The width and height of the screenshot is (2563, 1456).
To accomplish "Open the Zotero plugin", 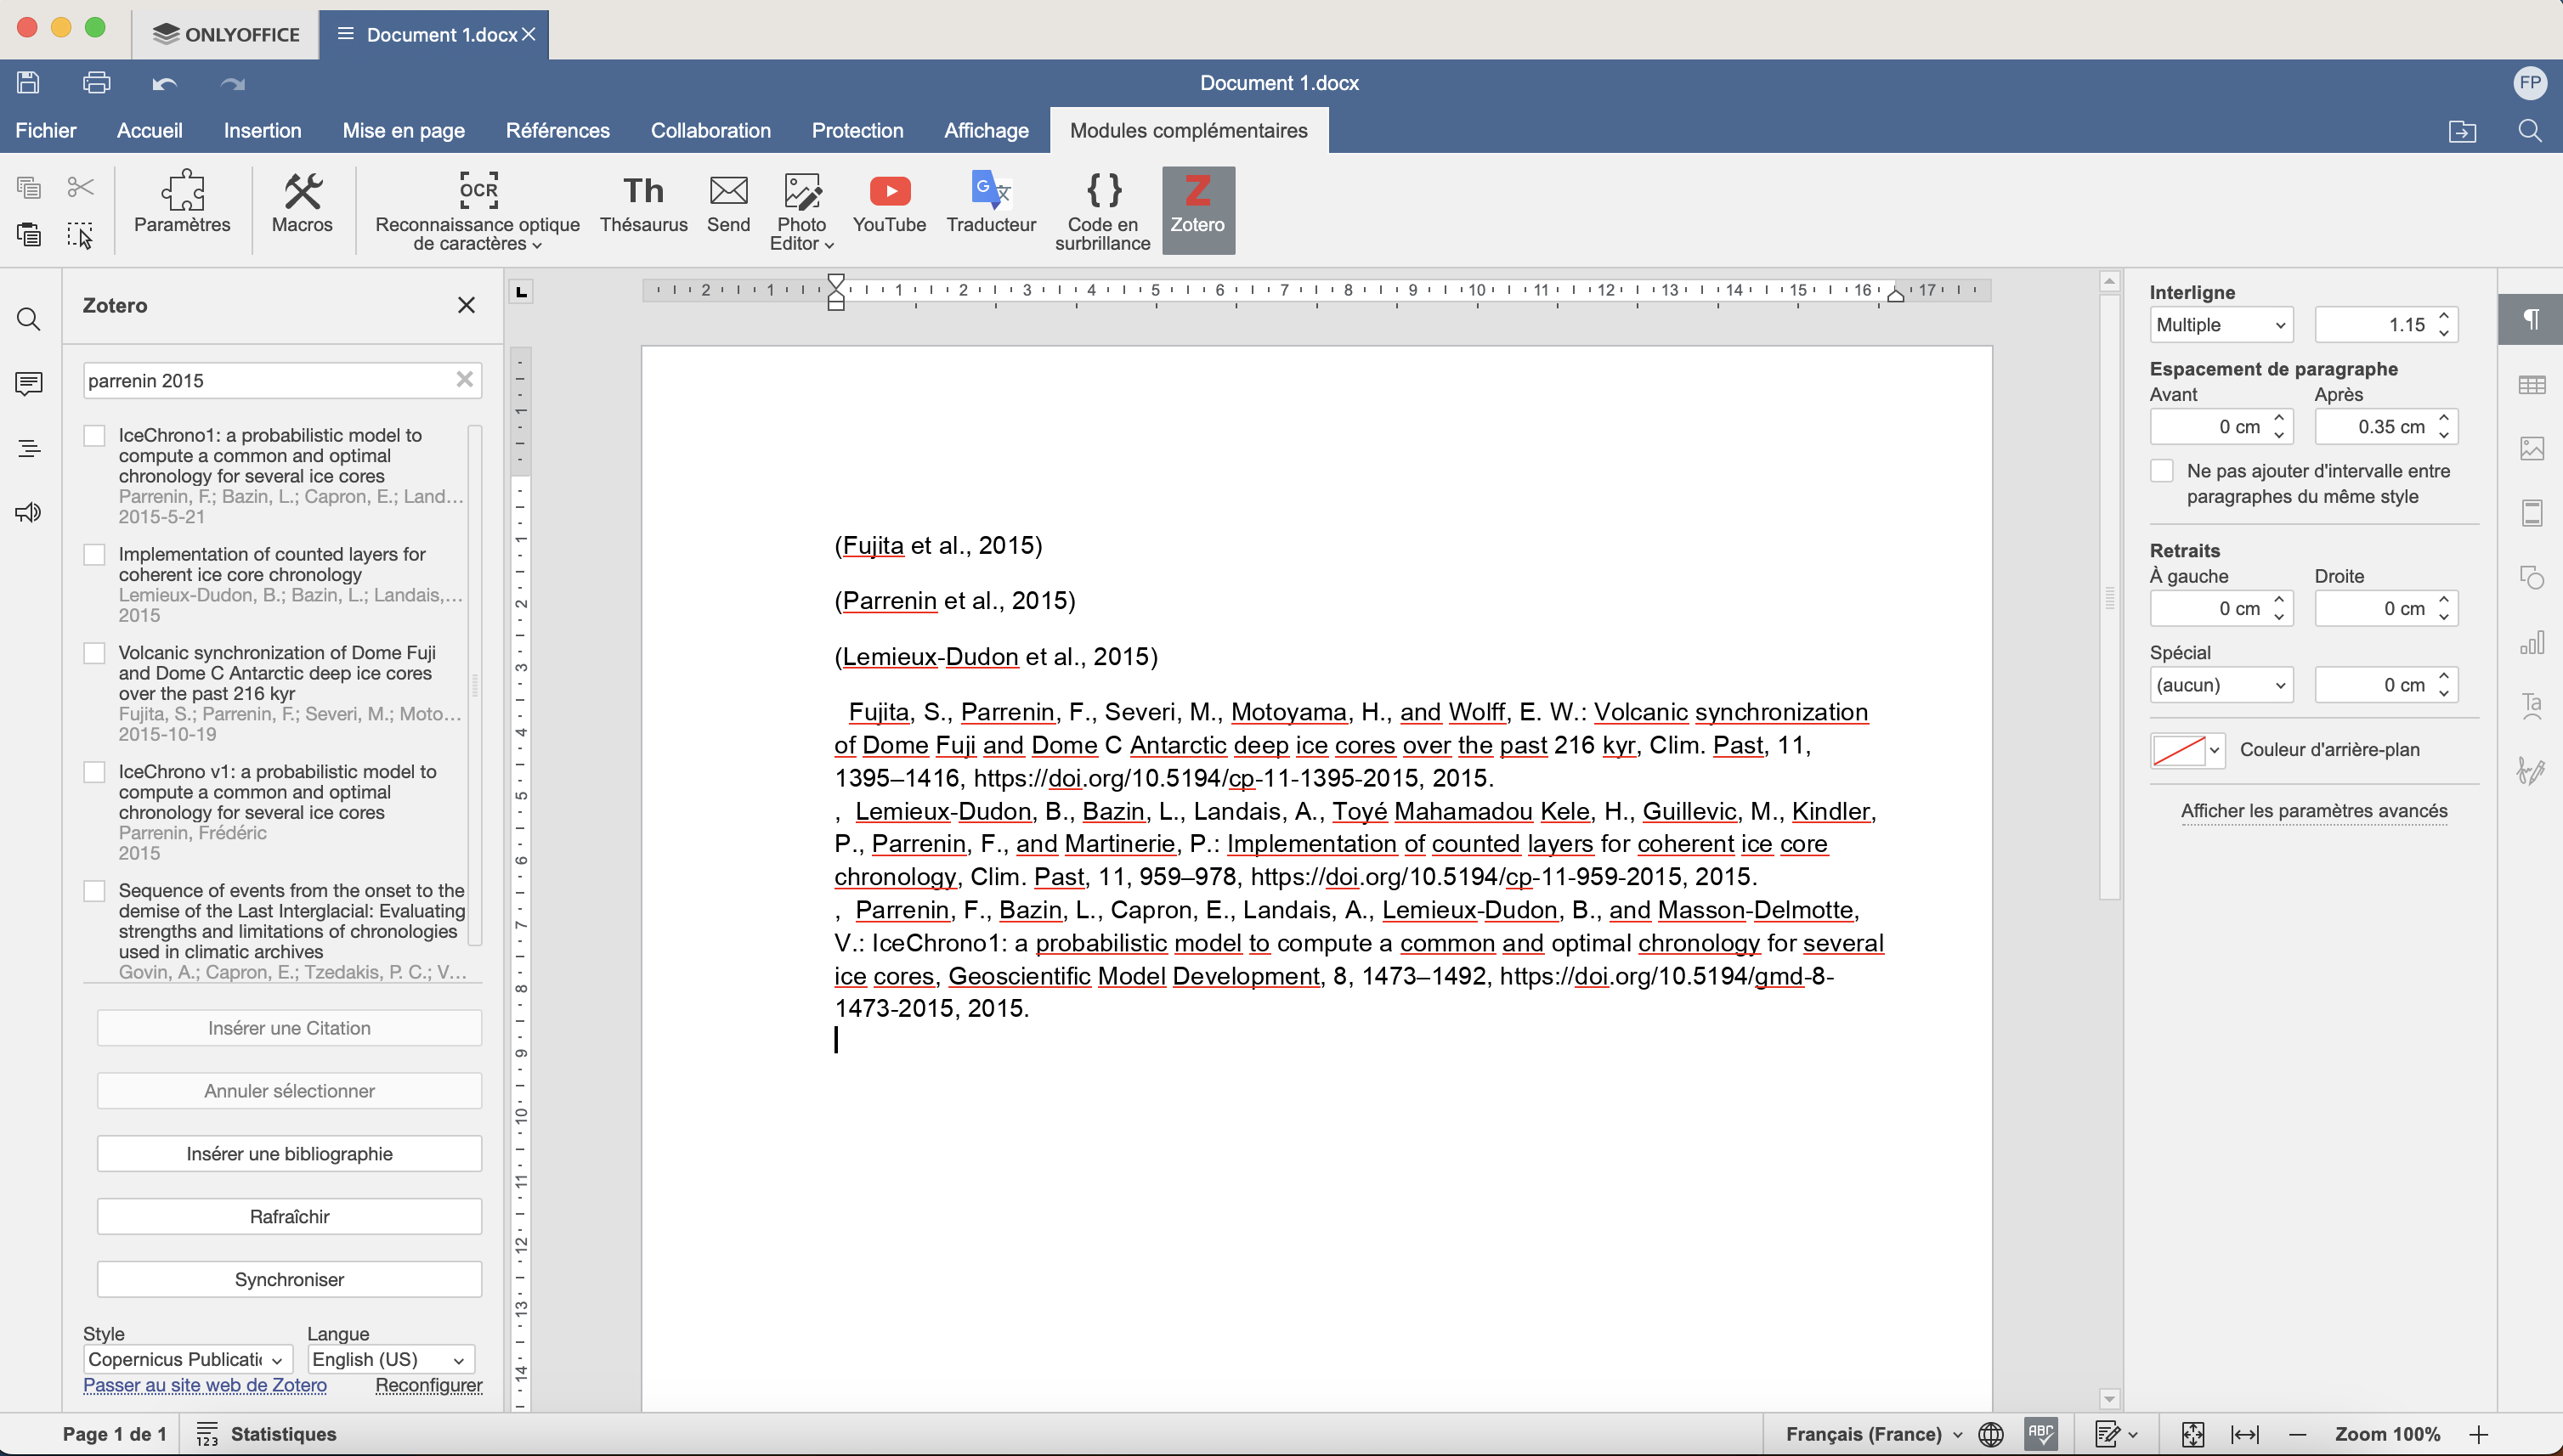I will (x=1197, y=209).
